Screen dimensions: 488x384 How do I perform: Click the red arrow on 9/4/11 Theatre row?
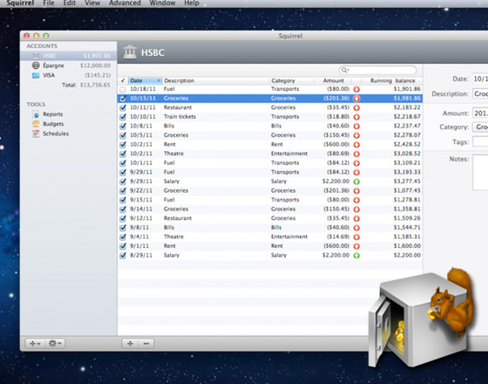coord(356,237)
